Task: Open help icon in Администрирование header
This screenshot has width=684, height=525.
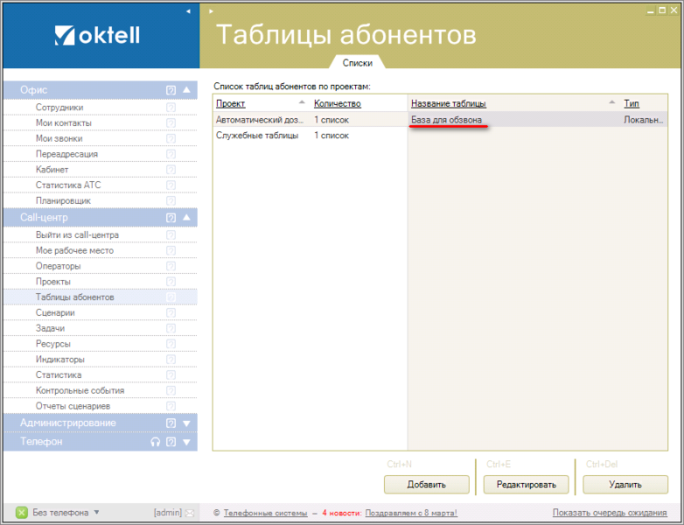Action: point(171,423)
